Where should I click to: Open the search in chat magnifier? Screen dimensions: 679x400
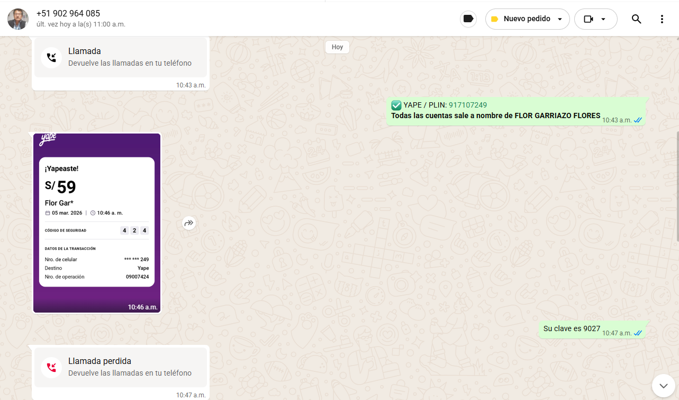point(636,19)
